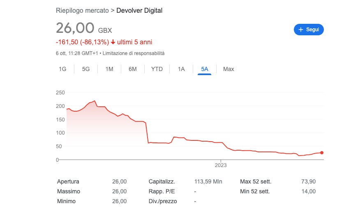The height and width of the screenshot is (211, 344).
Task: Click the Devolver Digital title text
Action: coord(139,11)
